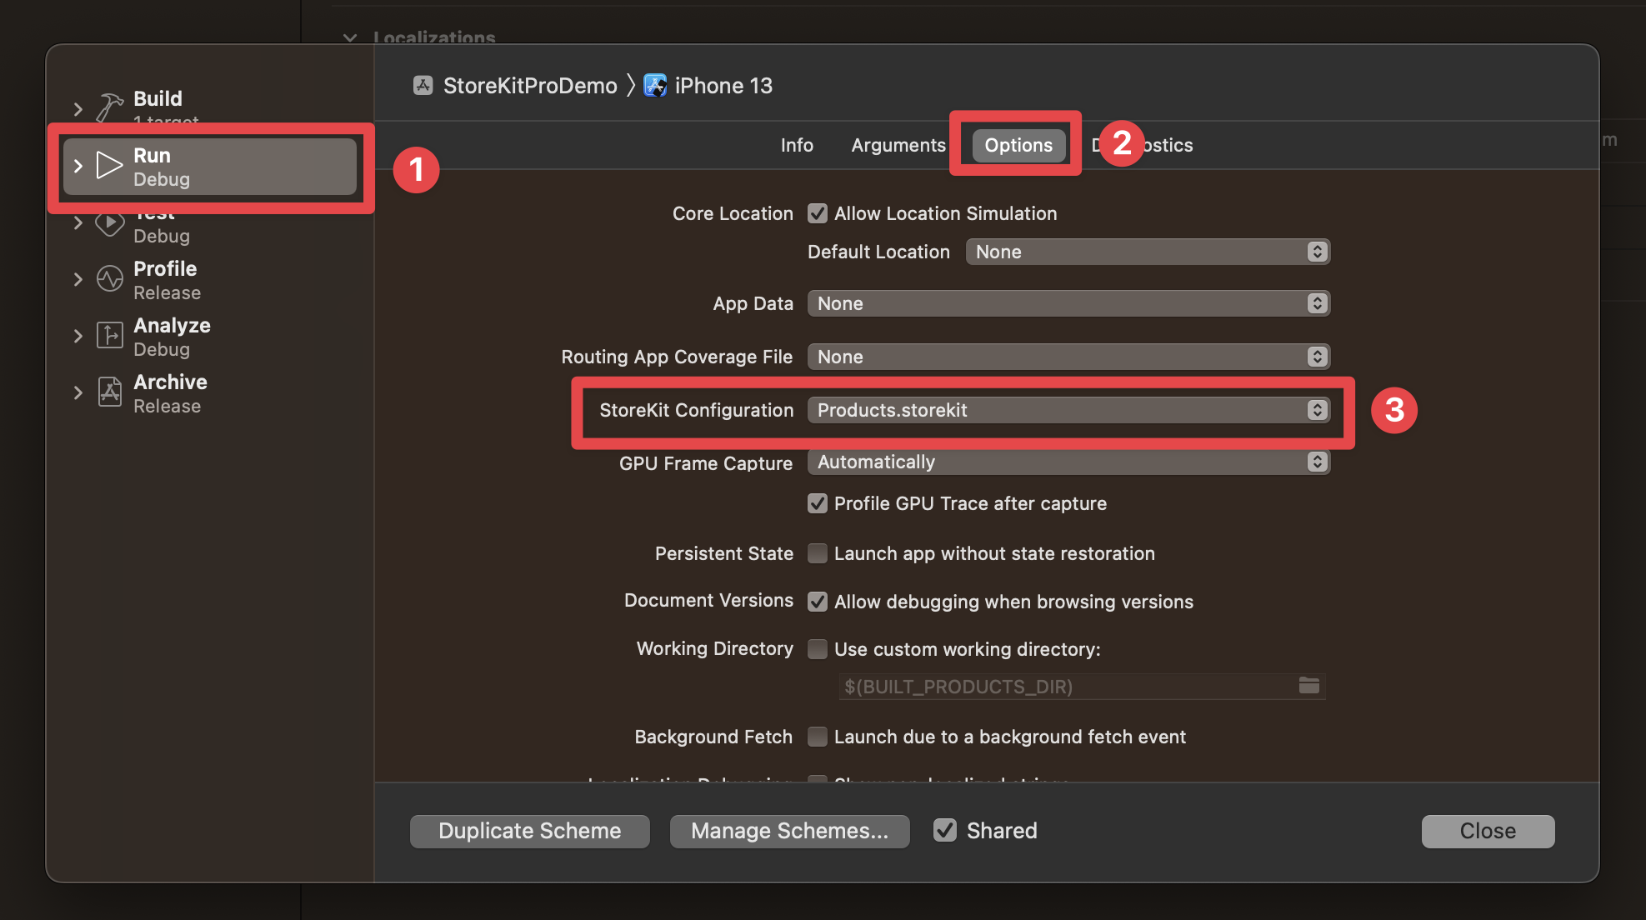This screenshot has height=920, width=1646.
Task: Toggle Profile GPU Trace after capture
Action: (818, 503)
